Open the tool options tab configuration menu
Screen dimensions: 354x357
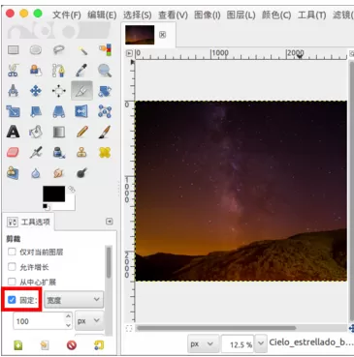(110, 222)
